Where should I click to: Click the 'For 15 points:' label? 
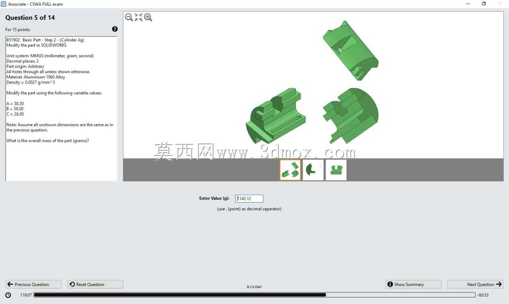[x=18, y=29]
